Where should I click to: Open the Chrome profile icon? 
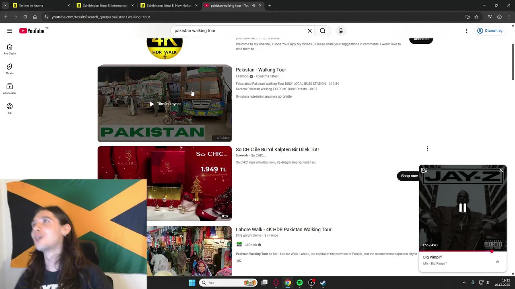[499, 17]
